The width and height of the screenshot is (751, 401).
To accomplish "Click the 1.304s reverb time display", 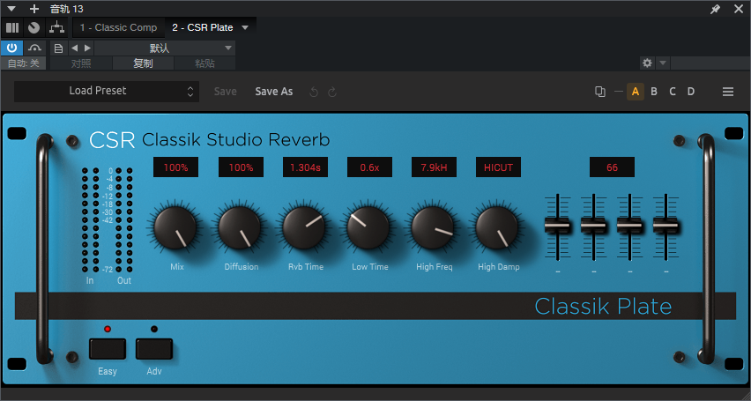I will click(306, 167).
